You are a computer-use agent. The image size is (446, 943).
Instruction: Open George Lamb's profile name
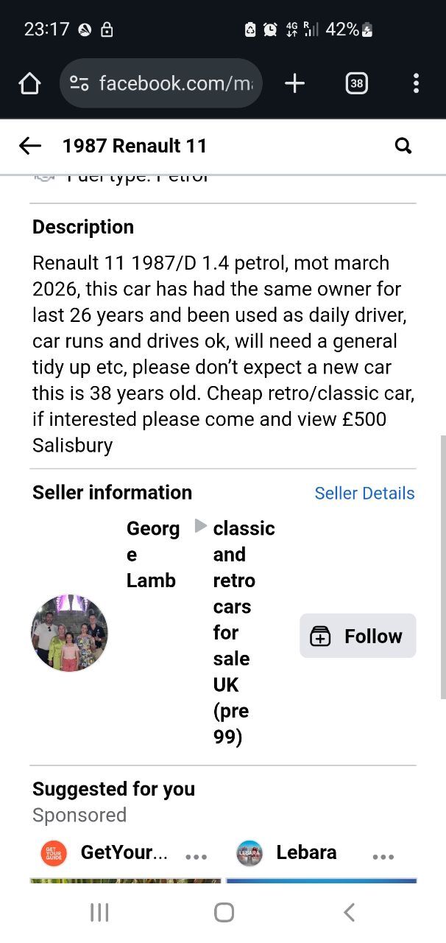coord(152,555)
